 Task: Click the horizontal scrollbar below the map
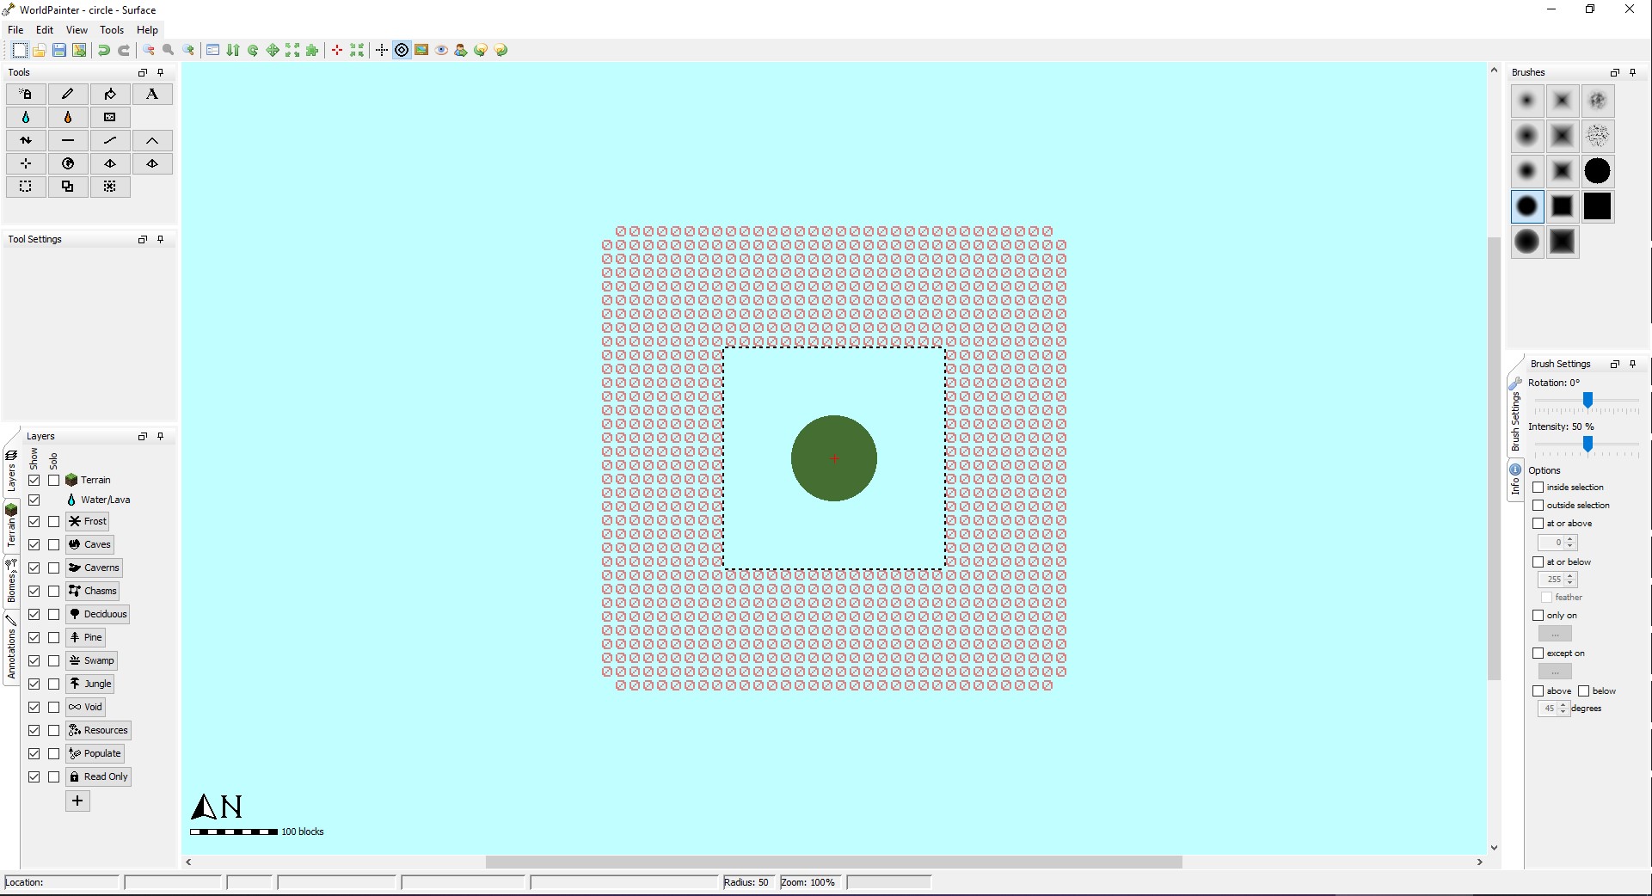tap(834, 862)
